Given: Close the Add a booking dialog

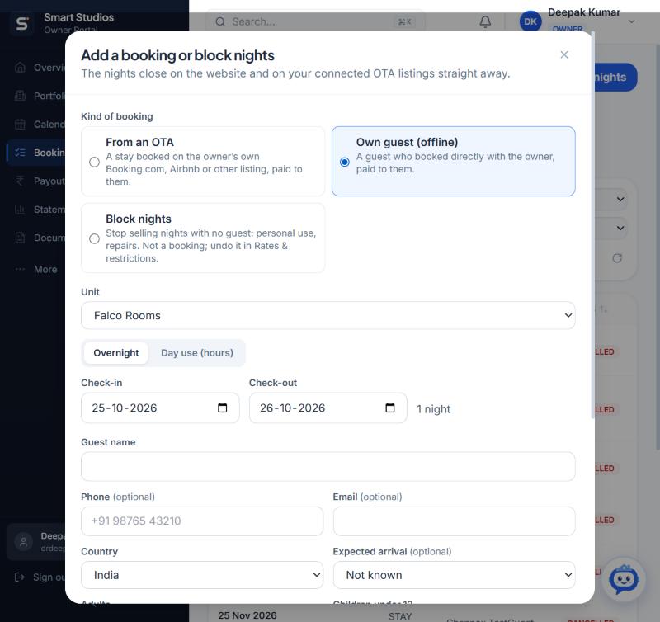Looking at the screenshot, I should [x=564, y=54].
